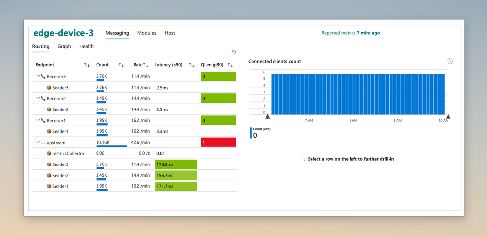
Task: Sort by Count column arrows
Action: point(121,65)
